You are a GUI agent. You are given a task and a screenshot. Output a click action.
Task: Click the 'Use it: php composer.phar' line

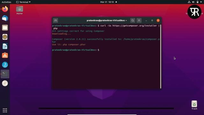tap(69, 45)
